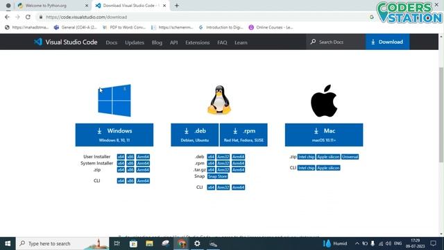Click the browser address bar URL
The image size is (444, 250).
point(86,17)
